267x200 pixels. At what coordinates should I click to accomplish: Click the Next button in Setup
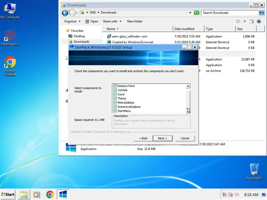point(163,138)
